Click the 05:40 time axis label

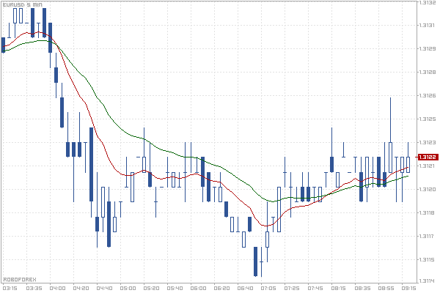tap(175, 288)
